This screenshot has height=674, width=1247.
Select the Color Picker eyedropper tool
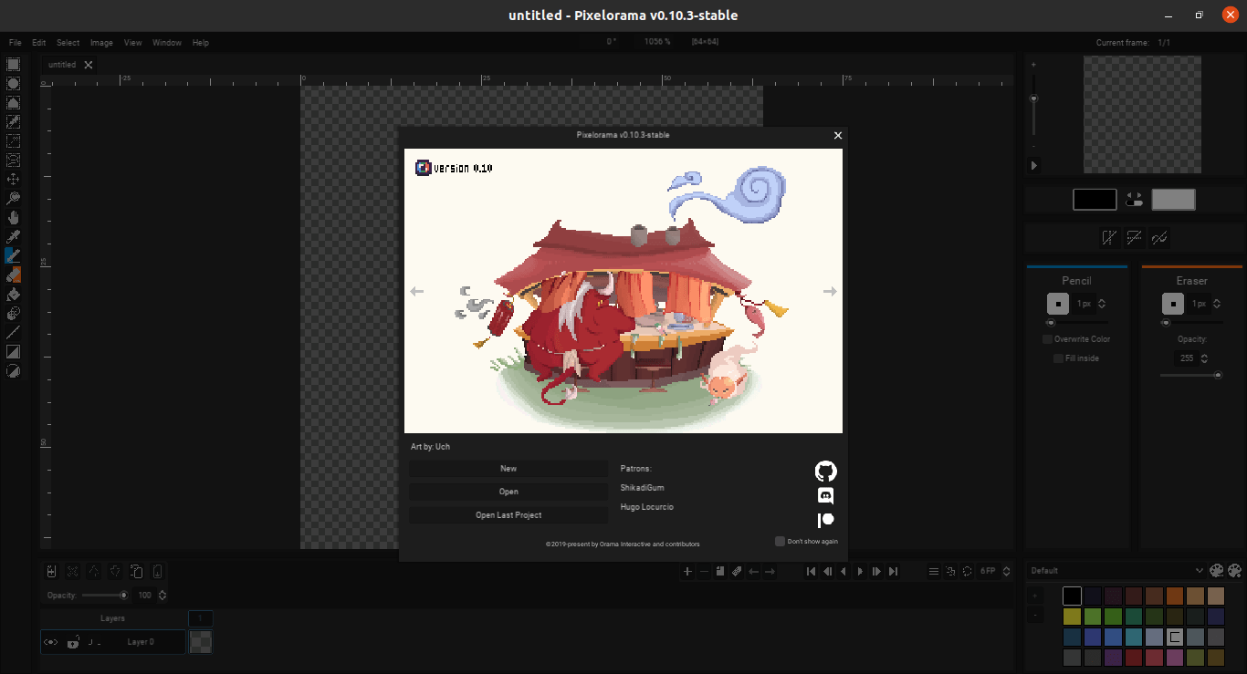[14, 236]
